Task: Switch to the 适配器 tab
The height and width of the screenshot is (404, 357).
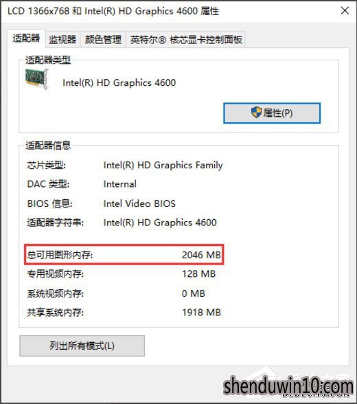Action: click(26, 38)
